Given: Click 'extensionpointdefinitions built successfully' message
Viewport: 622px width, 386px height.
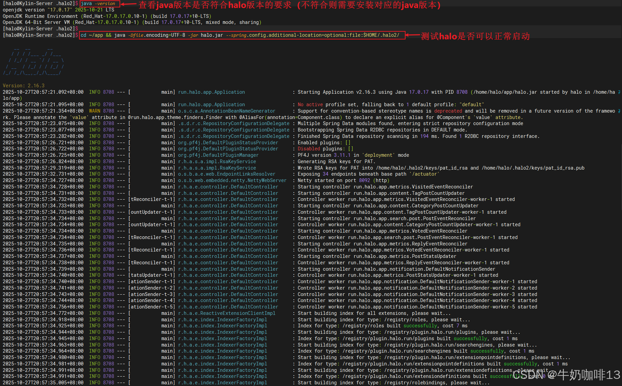Looking at the screenshot, I should (433, 364).
